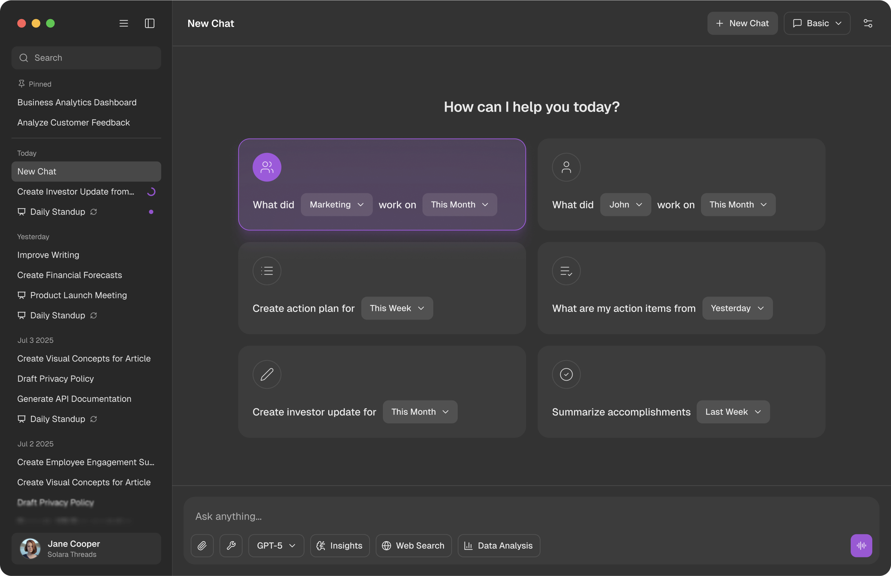891x576 pixels.
Task: Click the loading spinner on Create Investor Update
Action: point(151,191)
